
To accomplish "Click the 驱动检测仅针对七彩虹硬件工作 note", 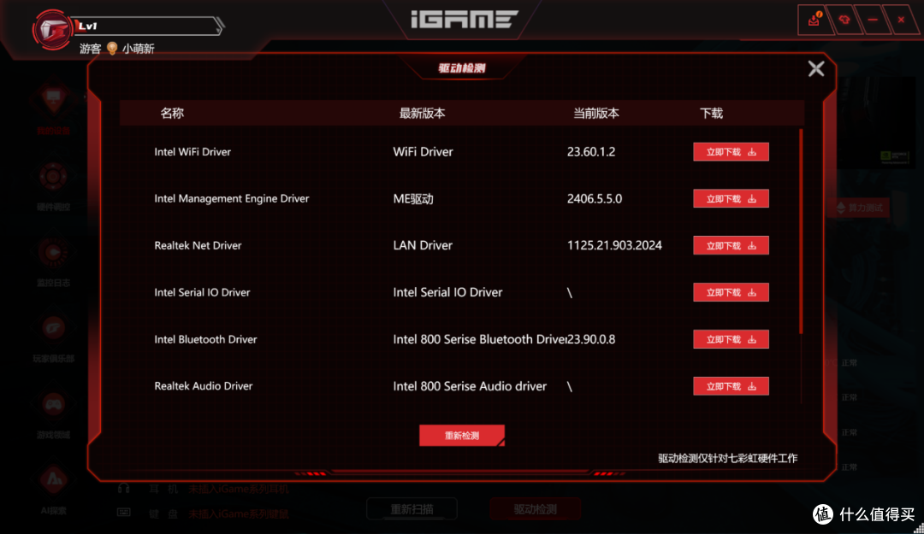I will (728, 458).
